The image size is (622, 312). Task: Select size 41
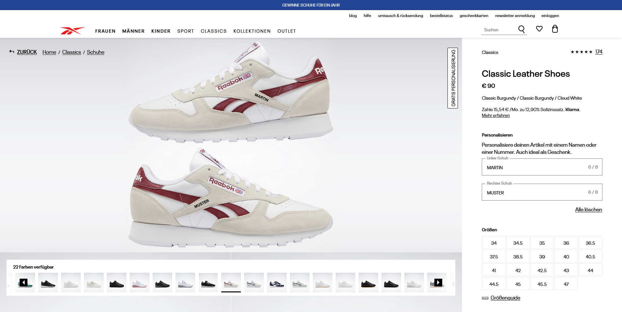pyautogui.click(x=494, y=270)
